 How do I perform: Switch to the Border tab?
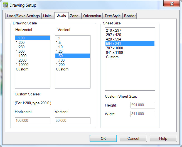[130, 16]
